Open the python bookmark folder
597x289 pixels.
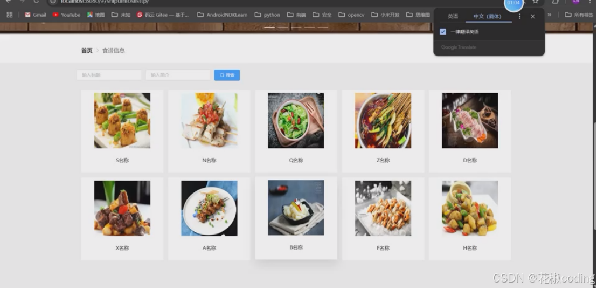[267, 15]
